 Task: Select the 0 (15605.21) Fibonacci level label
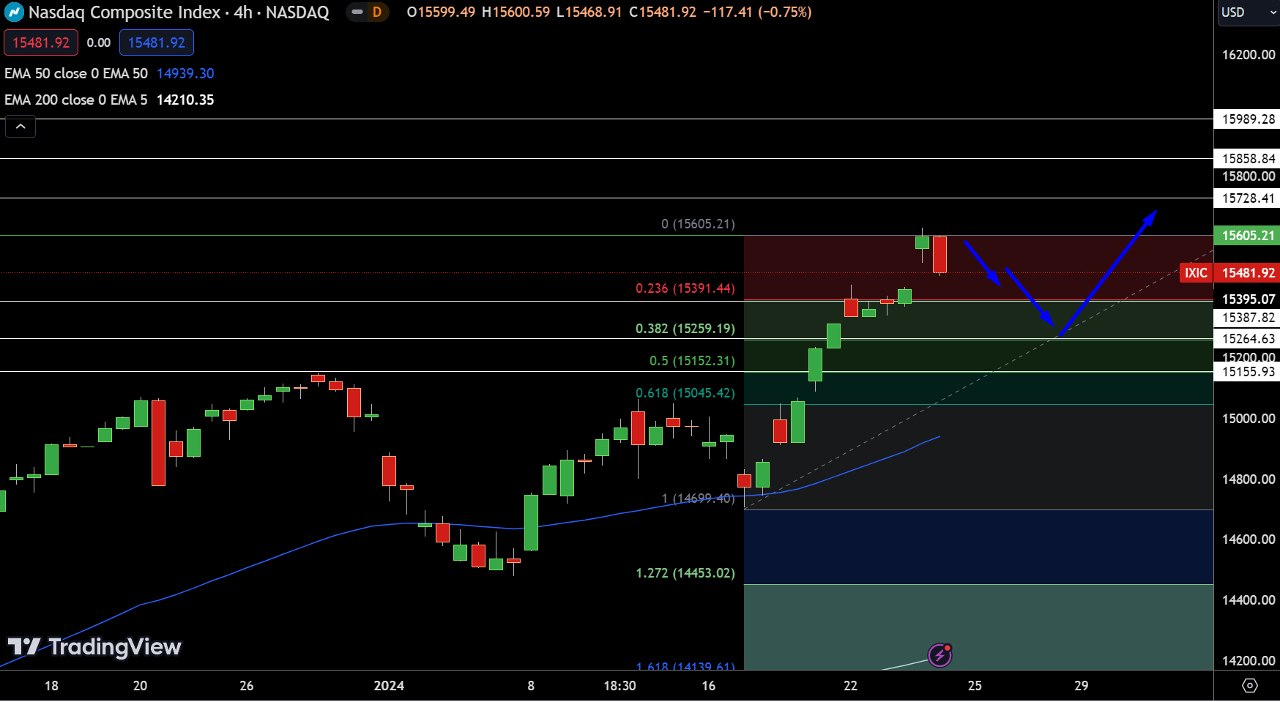(x=698, y=224)
